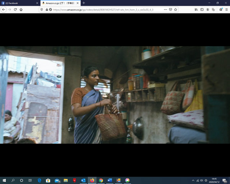Screen dimensions: 230x184
Task: Close the Amazon.co.jp tab
Action: pyautogui.click(x=77, y=3)
